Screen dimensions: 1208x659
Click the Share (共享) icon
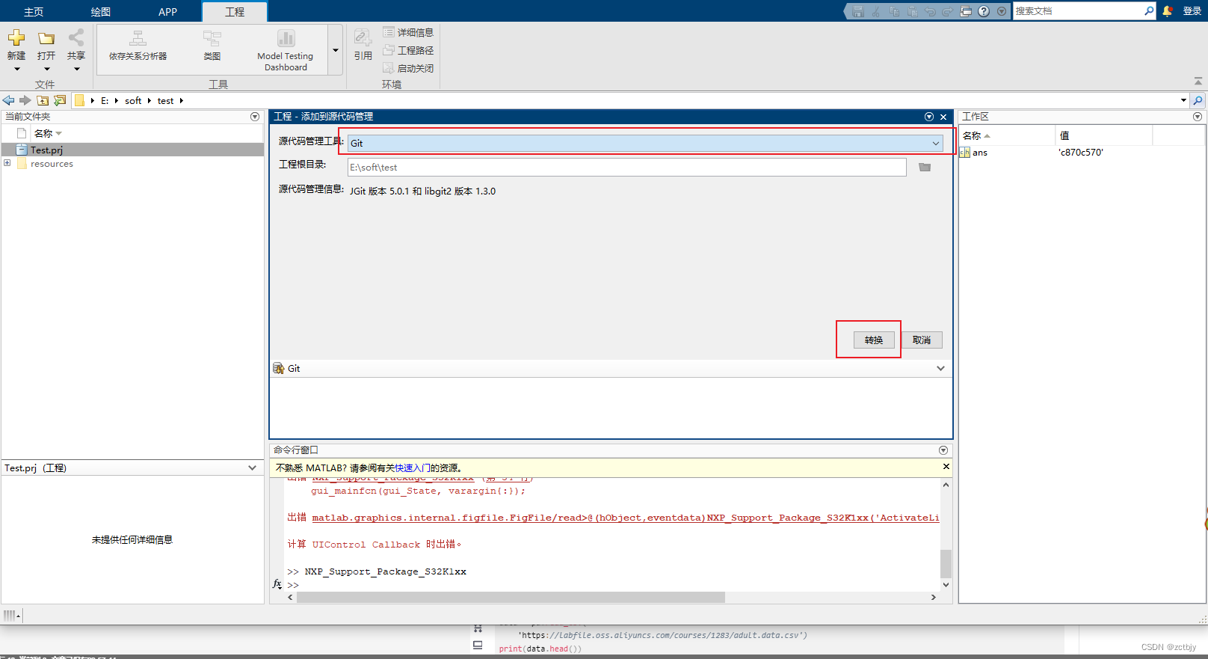76,38
